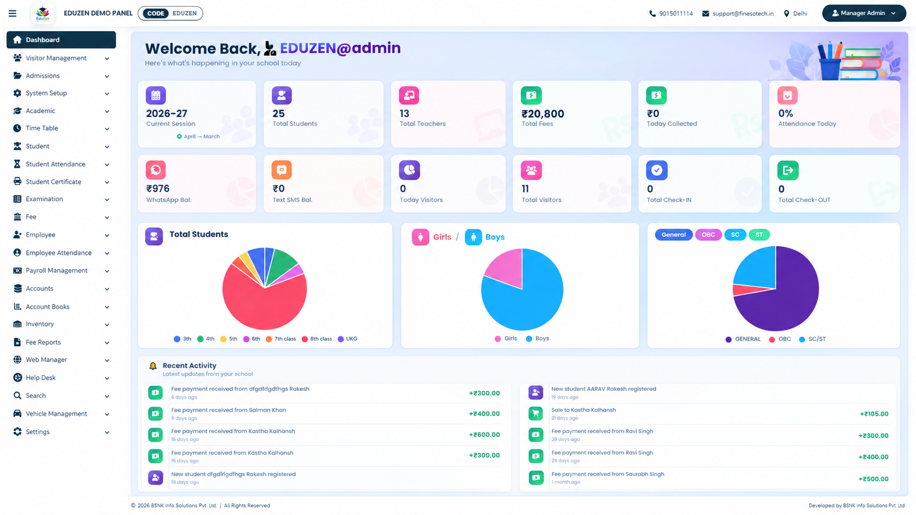Image resolution: width=916 pixels, height=515 pixels.
Task: Open the Inventory sidebar item
Action: [x=61, y=325]
